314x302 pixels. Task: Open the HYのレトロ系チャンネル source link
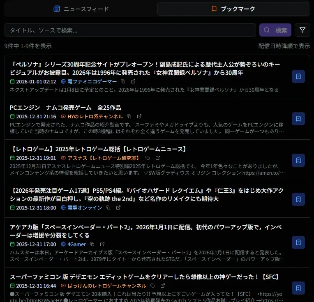tap(95, 116)
